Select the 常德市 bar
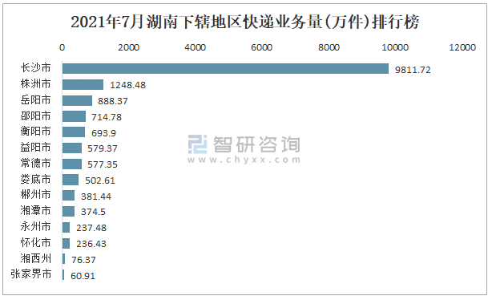 [72, 164]
